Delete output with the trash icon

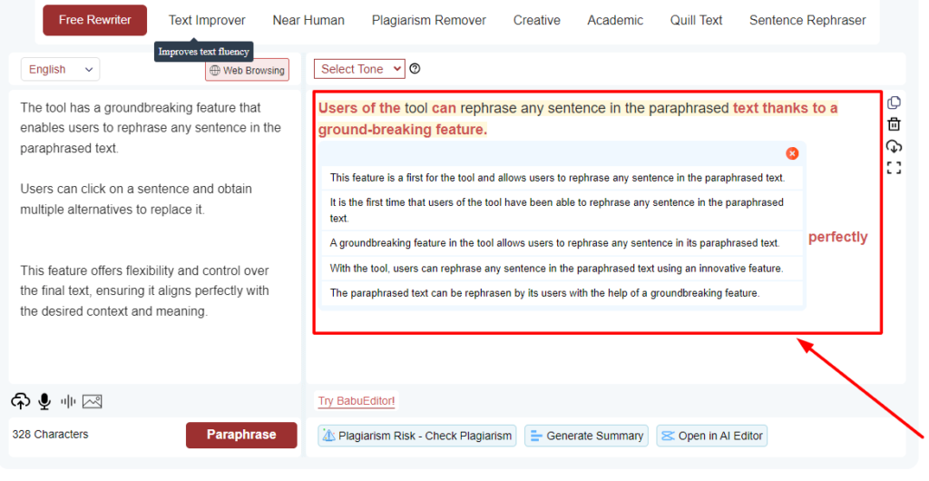894,124
